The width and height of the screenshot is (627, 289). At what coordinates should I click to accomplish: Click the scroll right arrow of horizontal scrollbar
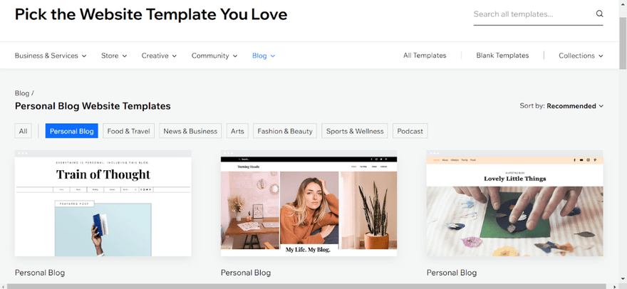[x=616, y=286]
